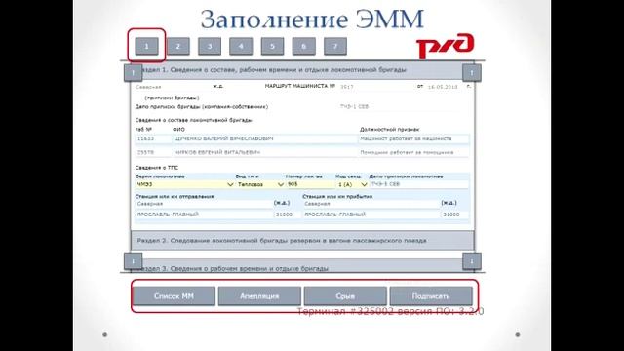Image resolution: width=624 pixels, height=351 pixels.
Task: Collapse Раздел 1 section header
Action: 302,70
